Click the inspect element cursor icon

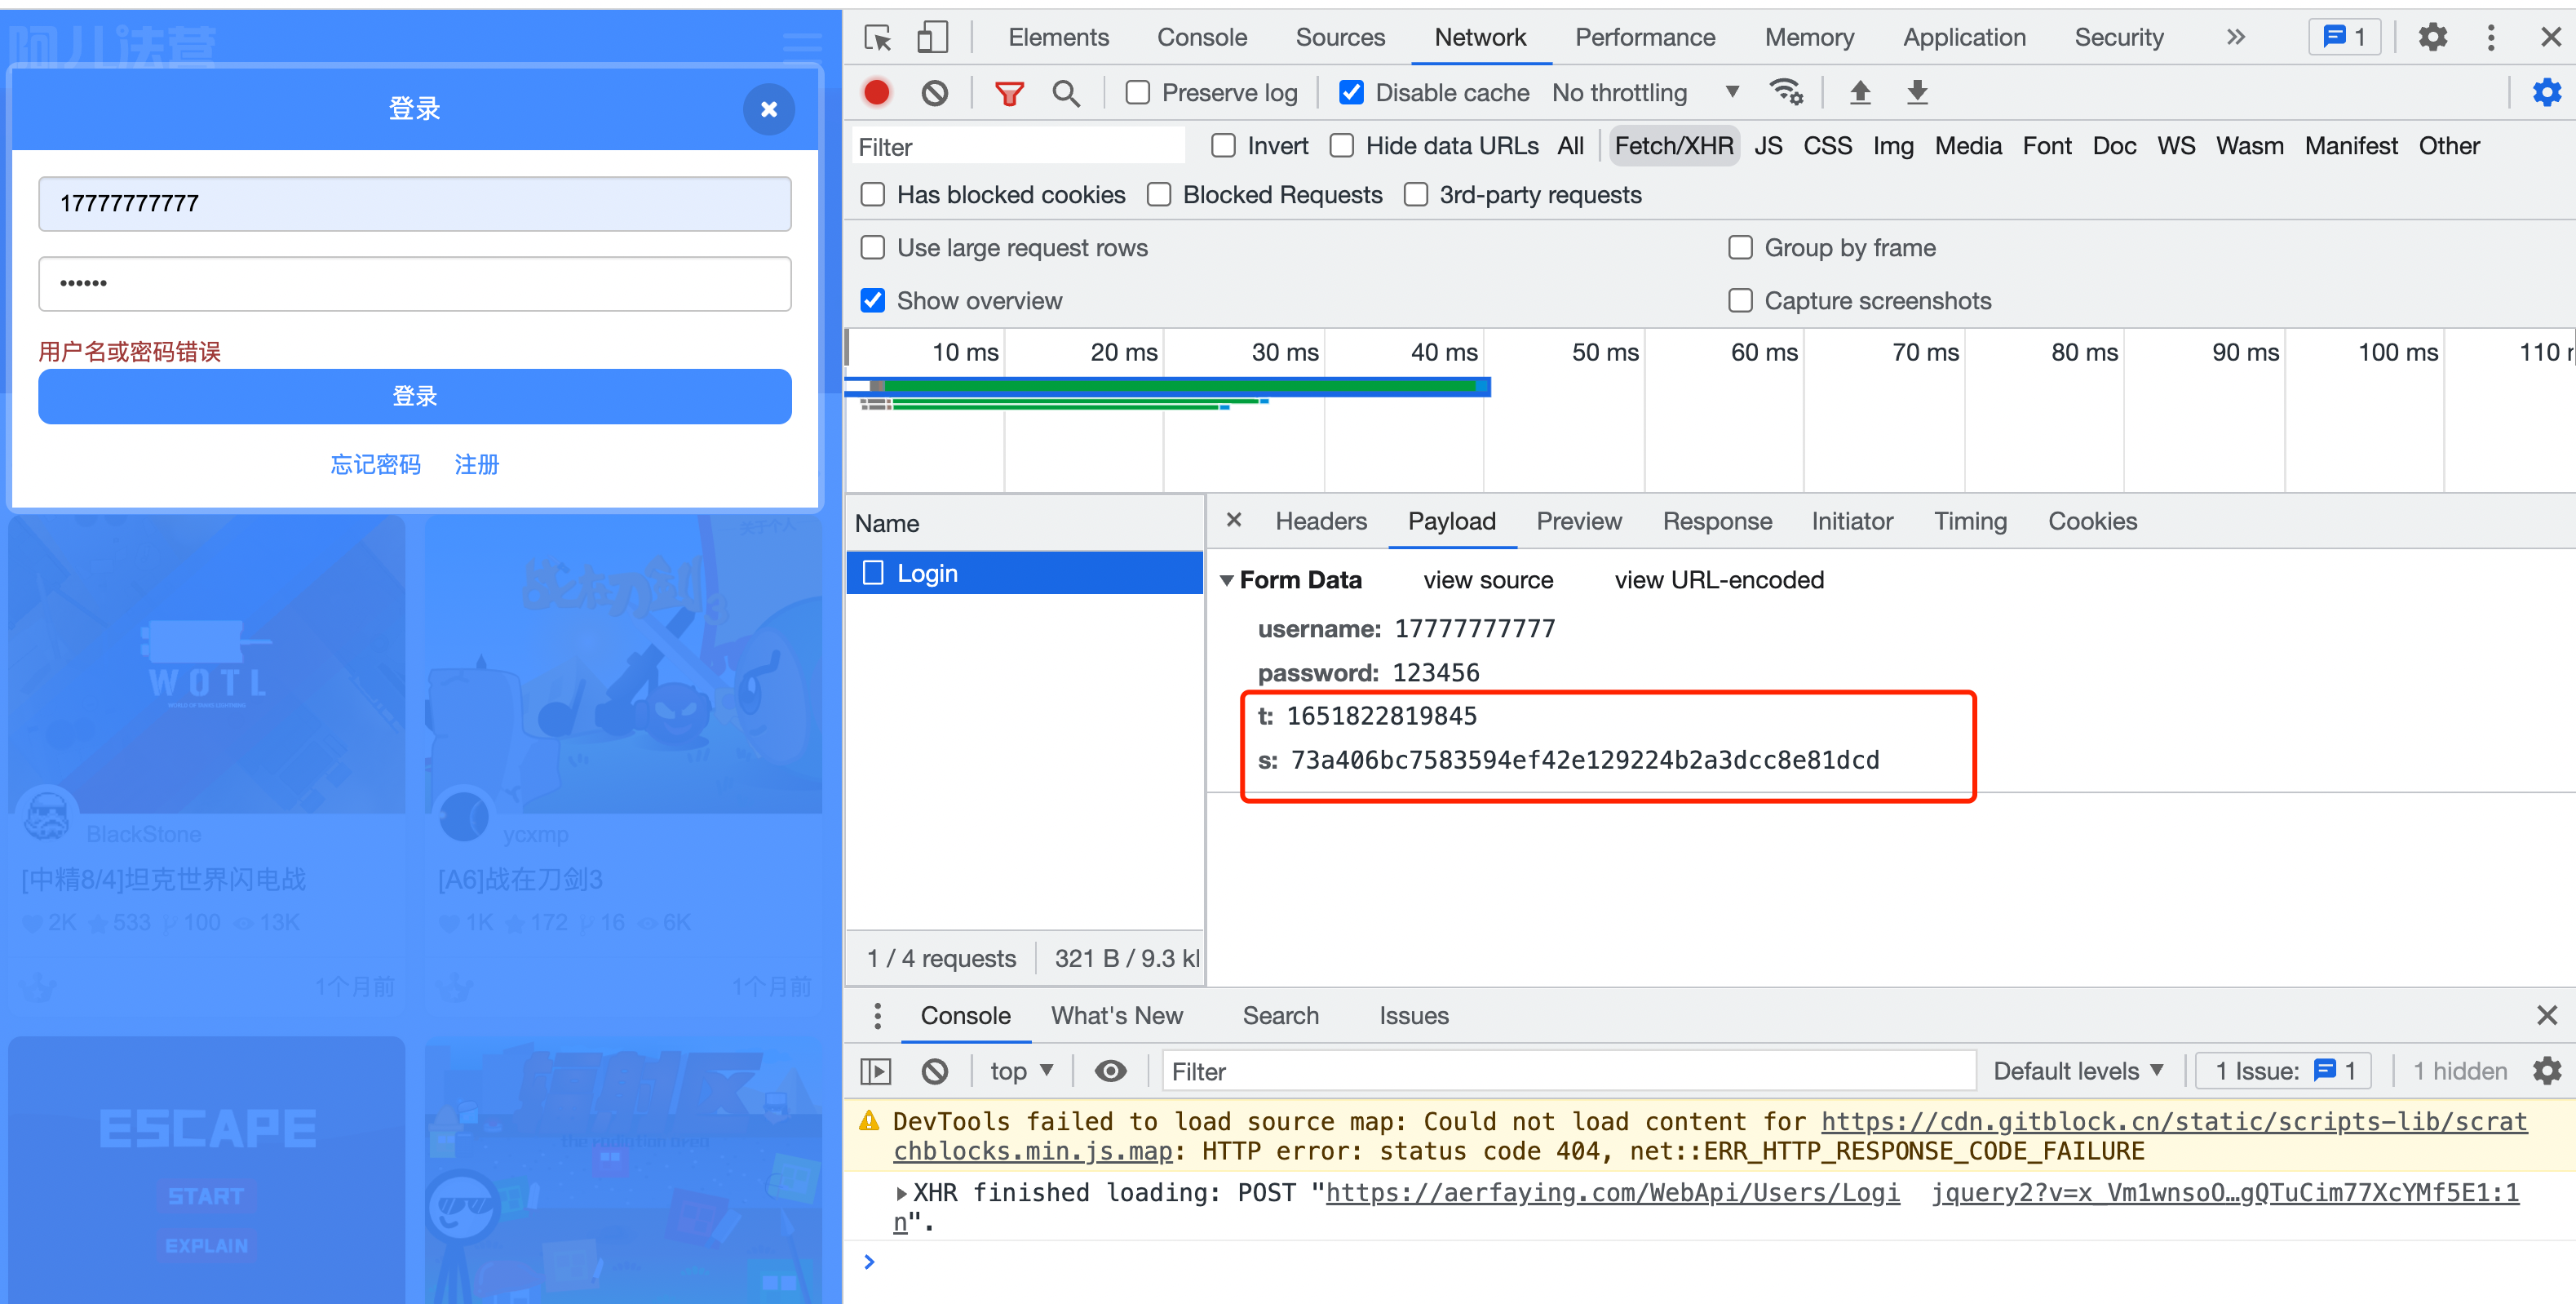pos(877,38)
